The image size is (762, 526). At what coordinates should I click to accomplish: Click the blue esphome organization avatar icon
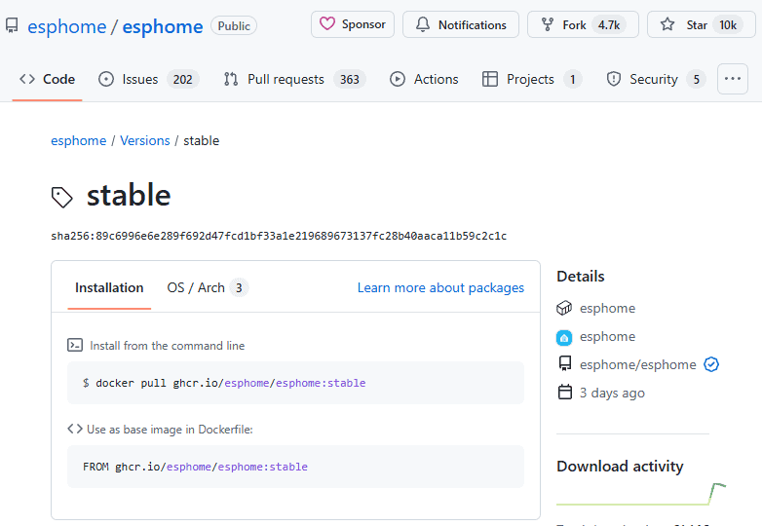click(564, 337)
